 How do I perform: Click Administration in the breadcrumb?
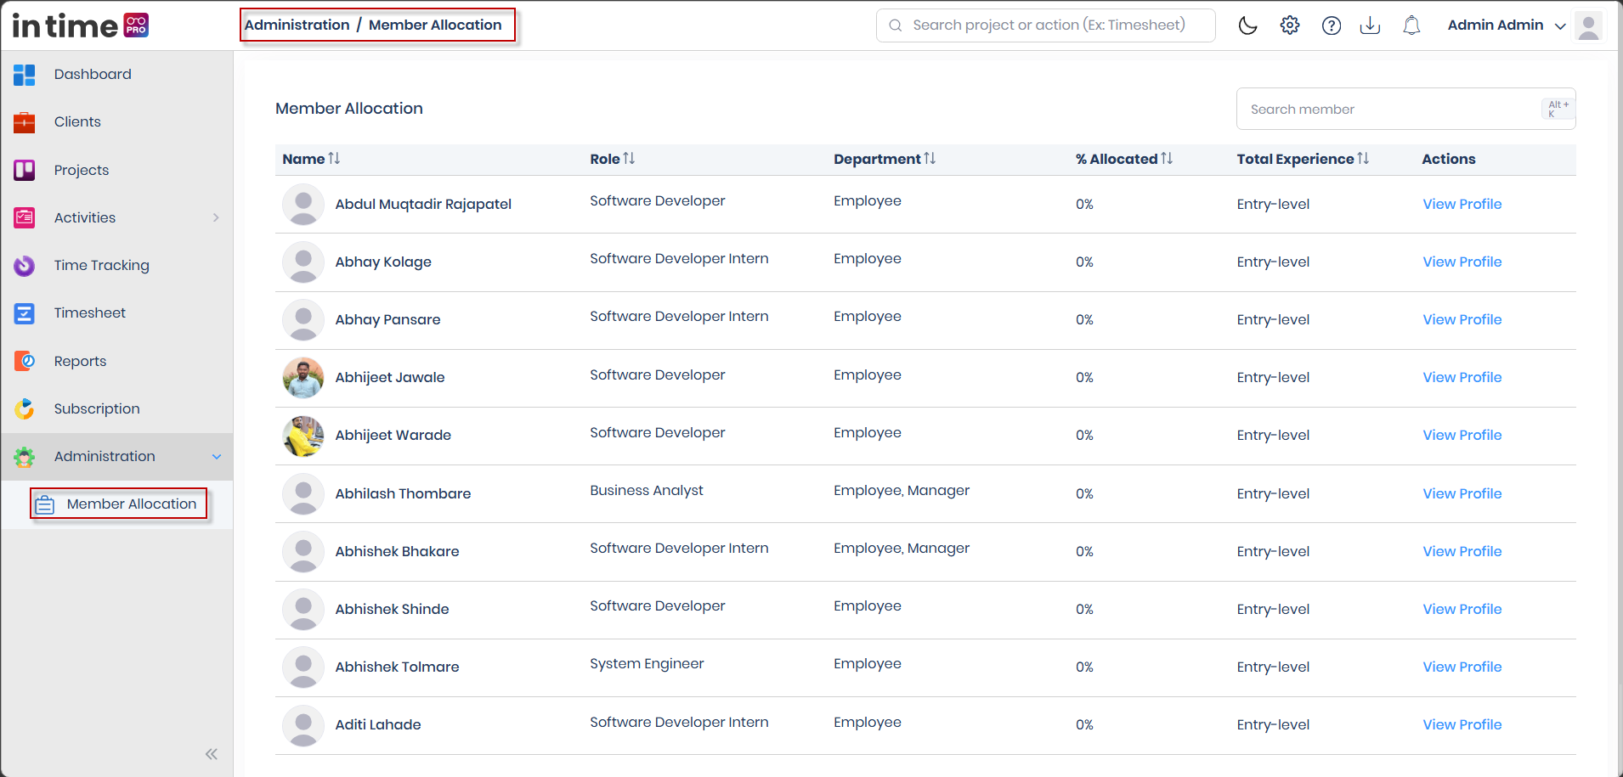pos(297,25)
